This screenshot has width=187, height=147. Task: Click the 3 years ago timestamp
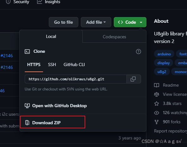coord(130,138)
